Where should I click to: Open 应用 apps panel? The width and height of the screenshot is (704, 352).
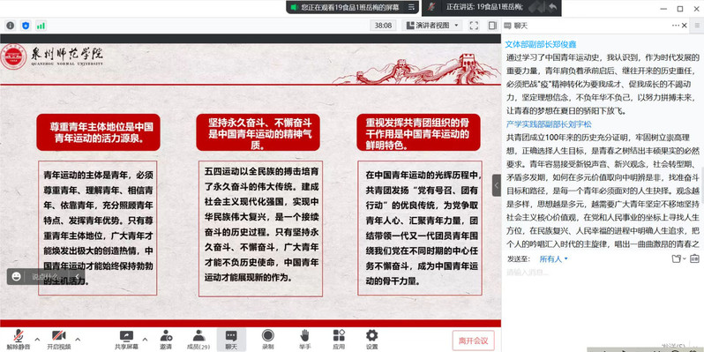point(339,340)
